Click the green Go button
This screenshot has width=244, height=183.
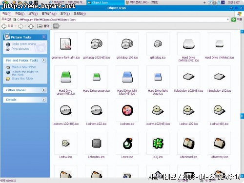(233, 20)
